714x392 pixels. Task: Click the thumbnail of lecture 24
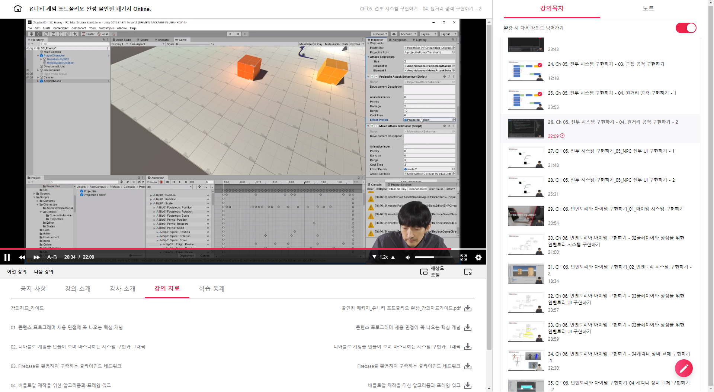(x=526, y=71)
